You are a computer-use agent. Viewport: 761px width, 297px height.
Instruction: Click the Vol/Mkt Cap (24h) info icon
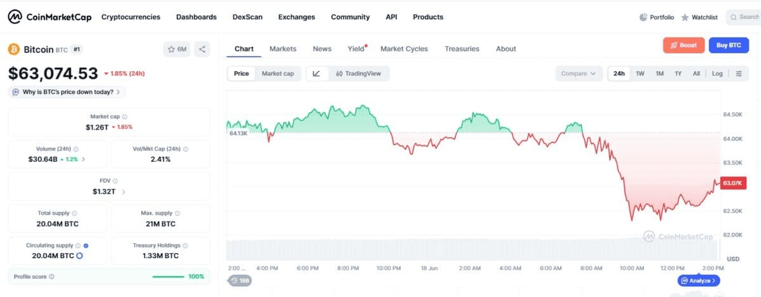click(x=186, y=148)
